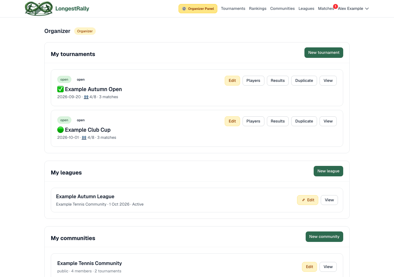Edit the Example Club Cup tournament
The image size is (394, 277).
(232, 121)
